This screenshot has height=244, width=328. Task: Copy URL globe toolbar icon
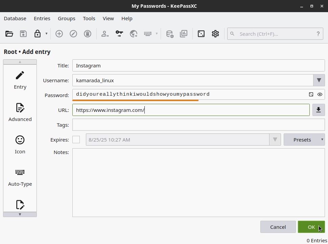pos(134,34)
